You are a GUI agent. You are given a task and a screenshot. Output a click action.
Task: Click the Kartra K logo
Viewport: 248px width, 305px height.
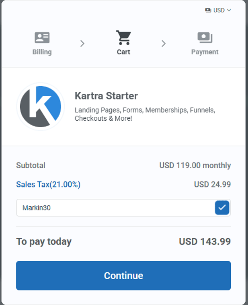41,106
